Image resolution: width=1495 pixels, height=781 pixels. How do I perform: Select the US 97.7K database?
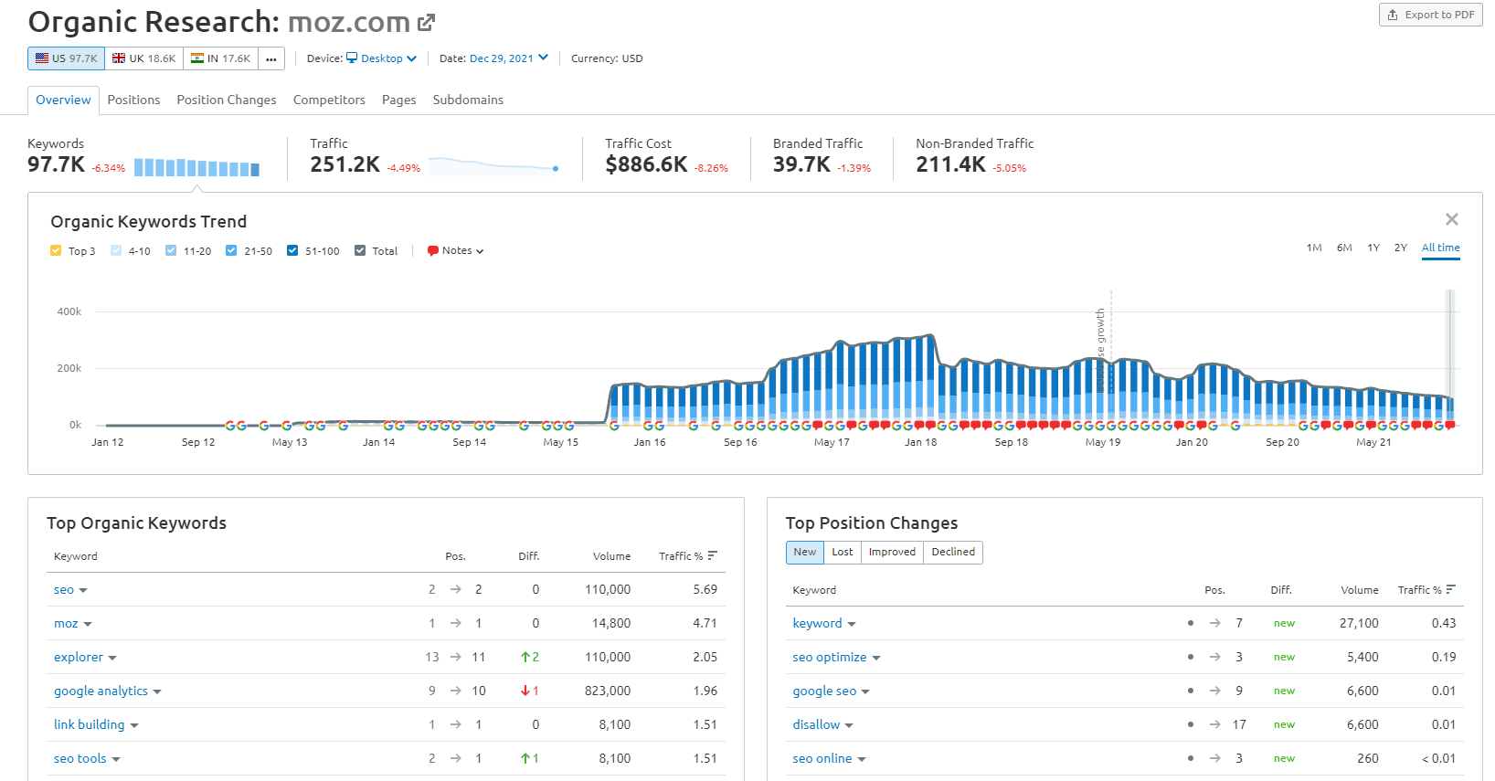click(x=66, y=58)
